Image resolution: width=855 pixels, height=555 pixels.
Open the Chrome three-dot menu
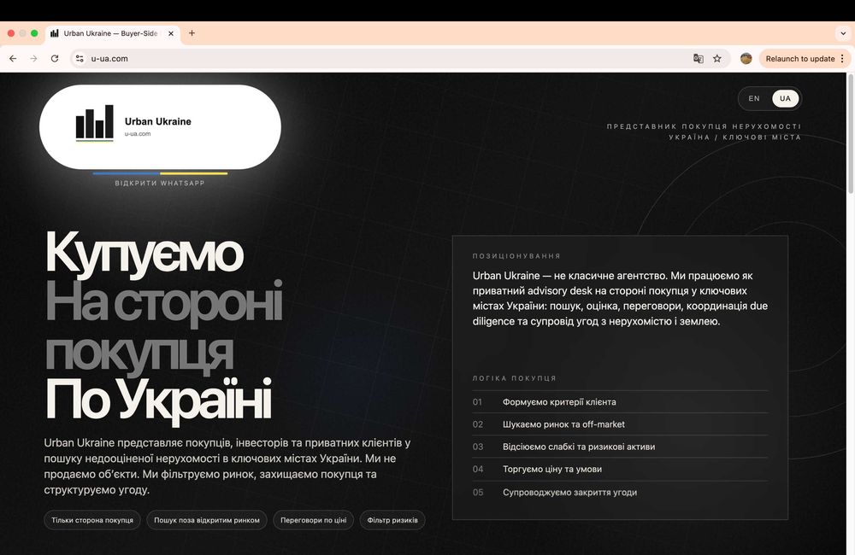pos(842,58)
